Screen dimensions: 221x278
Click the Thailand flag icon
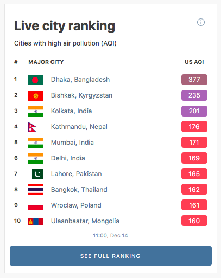[36, 189]
